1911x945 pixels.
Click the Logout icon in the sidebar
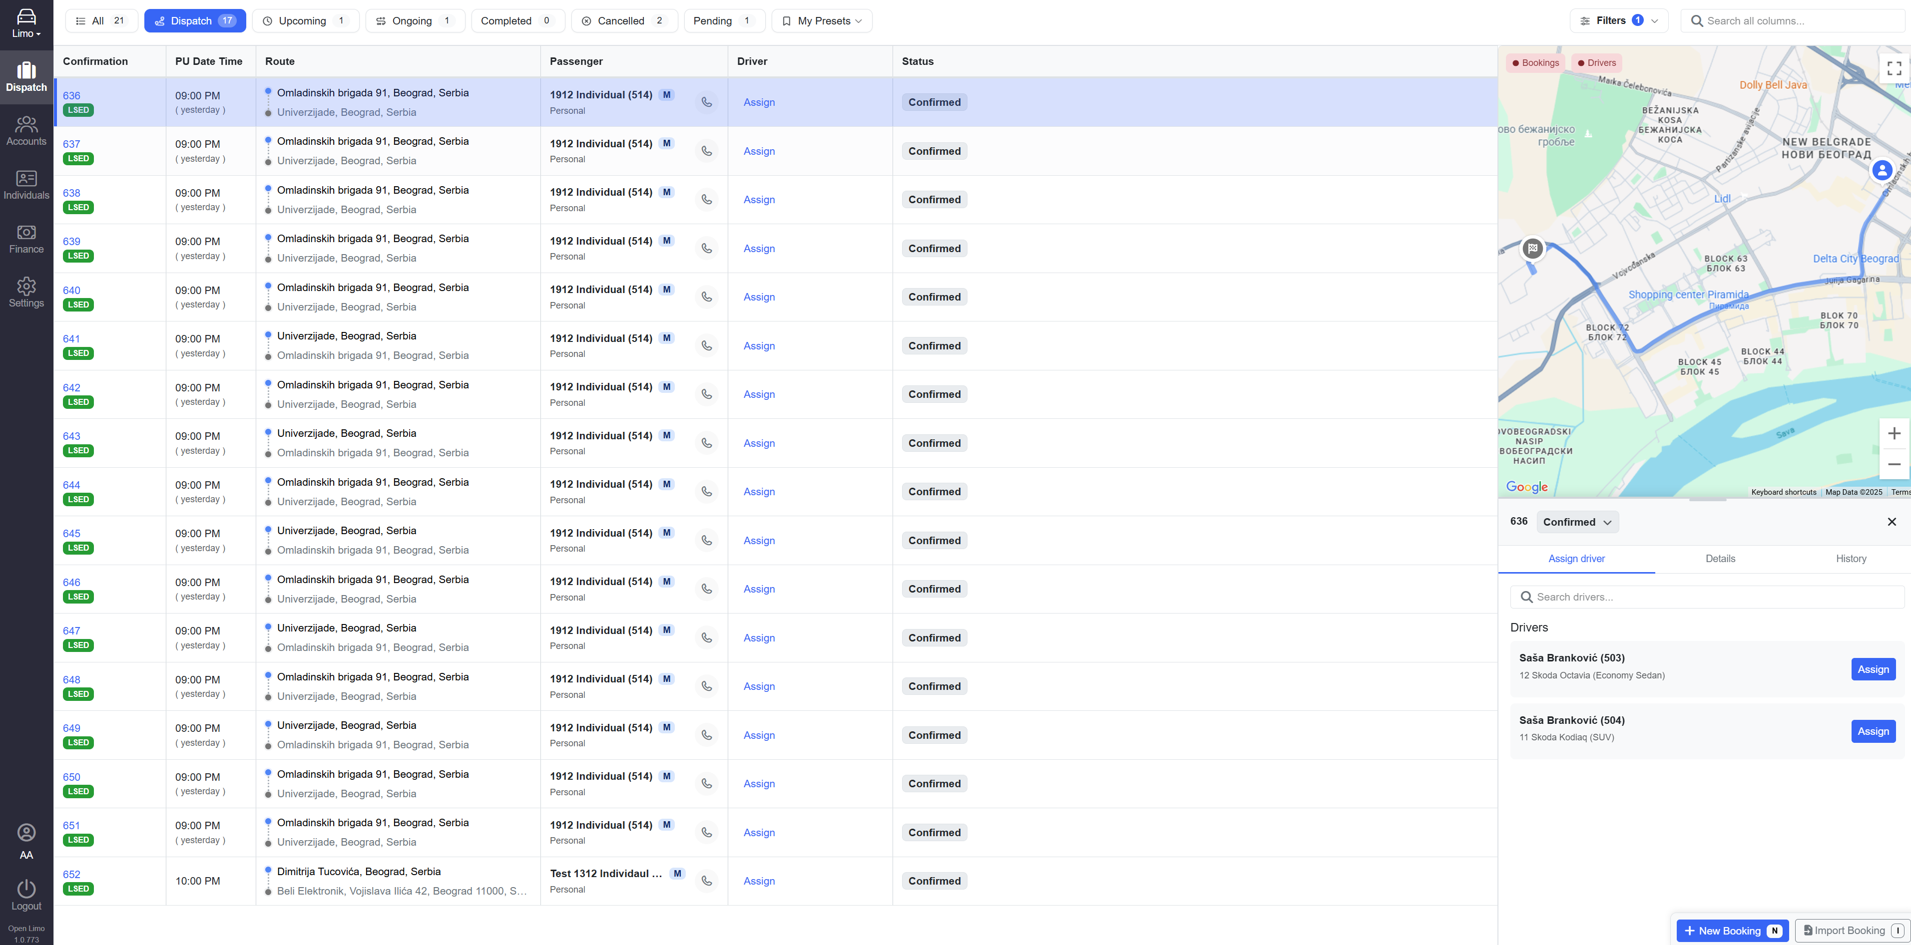[x=26, y=890]
